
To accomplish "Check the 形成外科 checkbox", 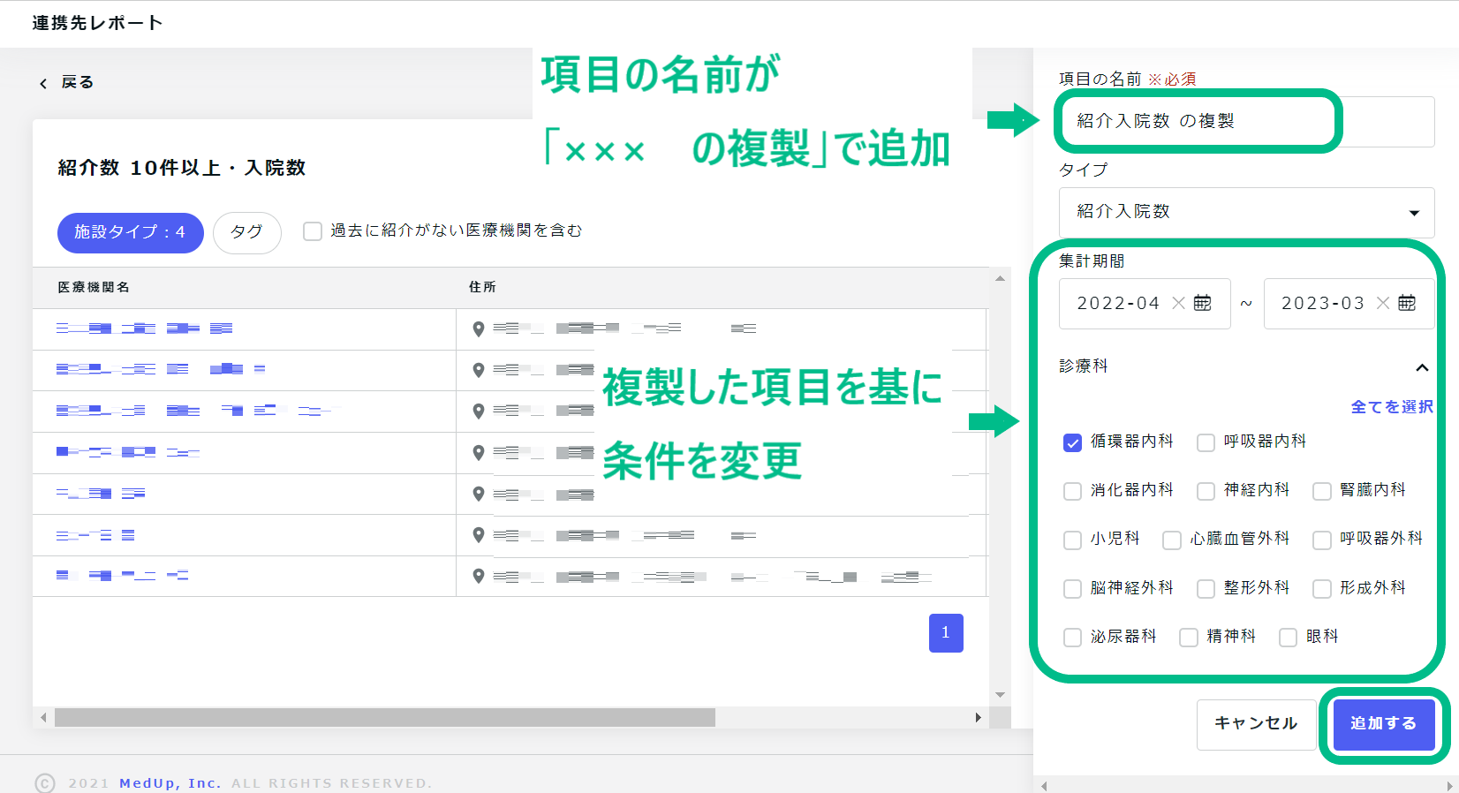I will pyautogui.click(x=1321, y=589).
